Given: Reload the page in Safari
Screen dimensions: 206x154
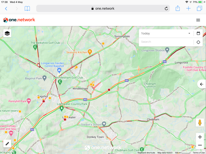Looking at the screenshot, I should point(166,8).
